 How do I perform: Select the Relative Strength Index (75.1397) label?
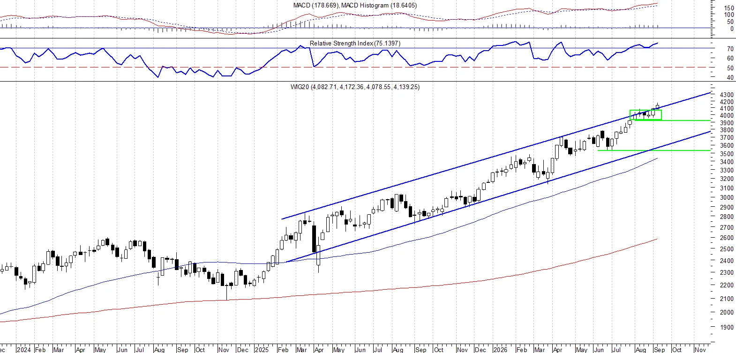[355, 43]
